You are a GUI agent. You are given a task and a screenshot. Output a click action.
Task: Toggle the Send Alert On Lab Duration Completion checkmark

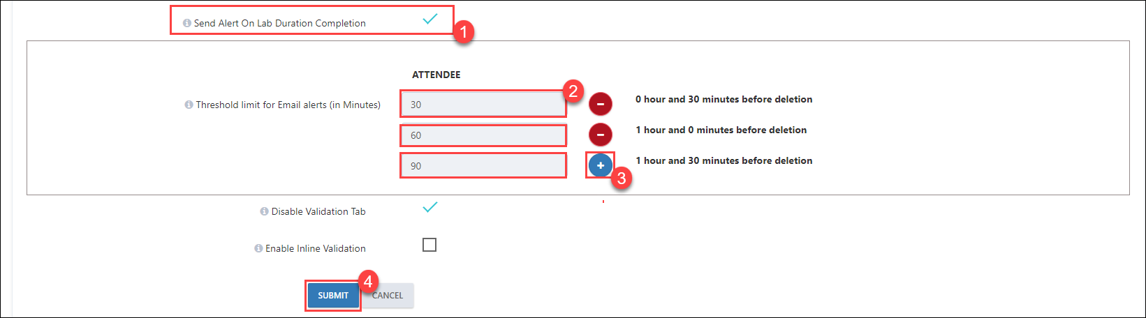click(430, 19)
